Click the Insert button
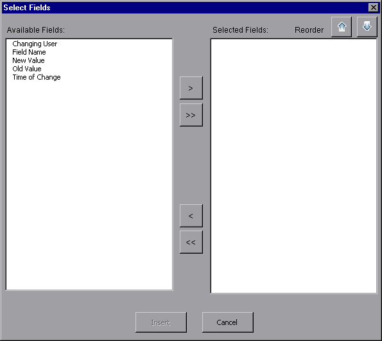The height and width of the screenshot is (341, 382). pos(161,322)
